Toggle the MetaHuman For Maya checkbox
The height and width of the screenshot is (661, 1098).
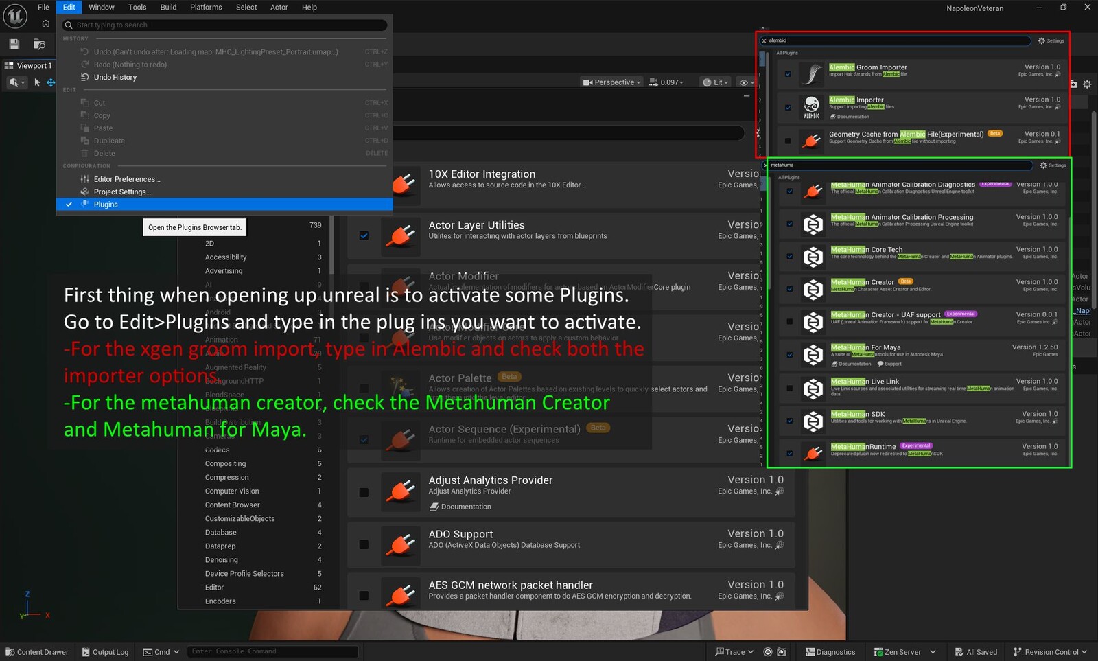click(x=790, y=355)
